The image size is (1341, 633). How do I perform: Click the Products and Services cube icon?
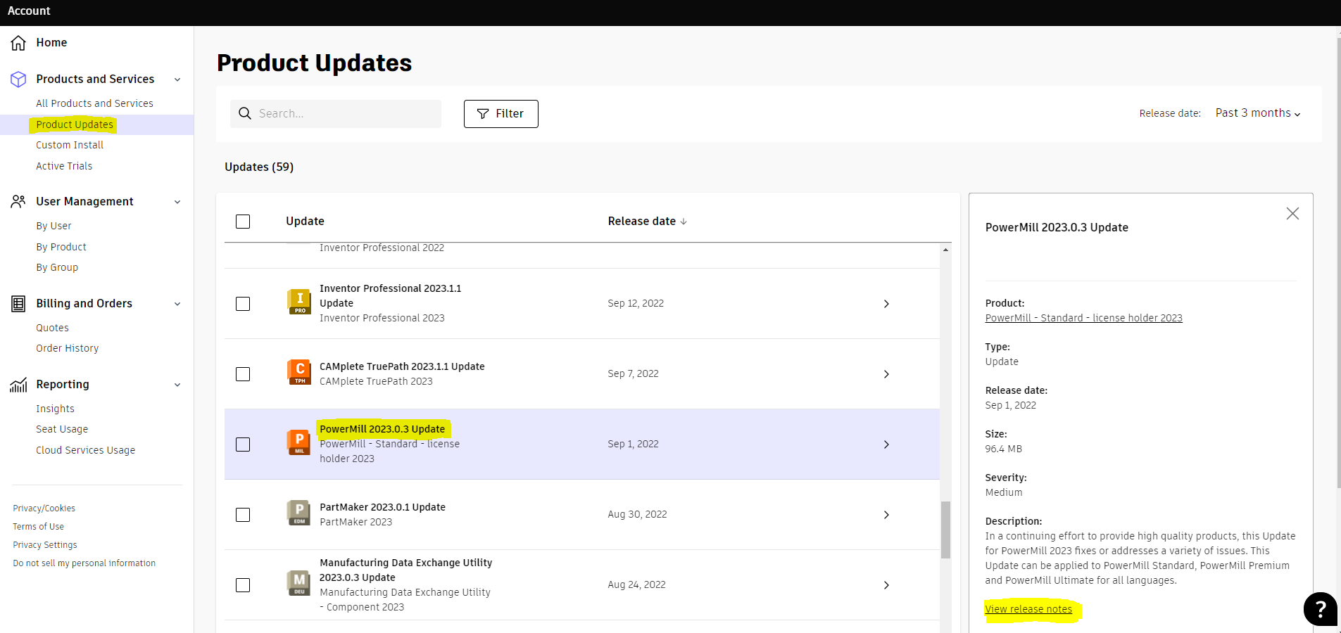pyautogui.click(x=18, y=79)
